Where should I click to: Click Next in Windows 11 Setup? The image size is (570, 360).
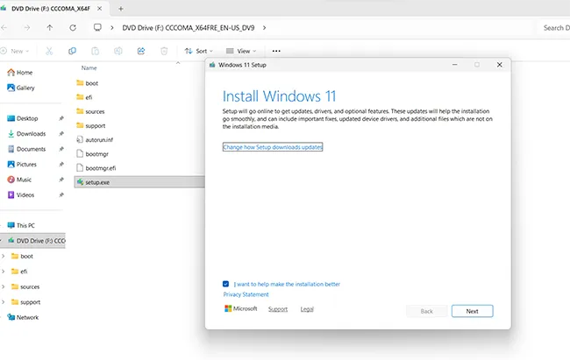click(x=472, y=311)
